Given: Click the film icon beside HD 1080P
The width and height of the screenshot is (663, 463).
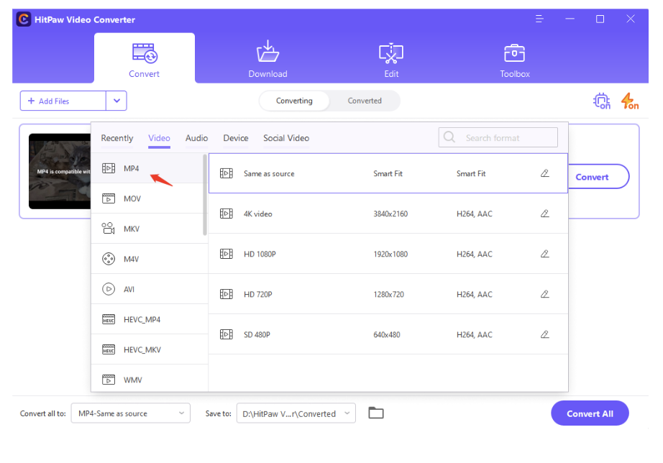Looking at the screenshot, I should tap(227, 254).
